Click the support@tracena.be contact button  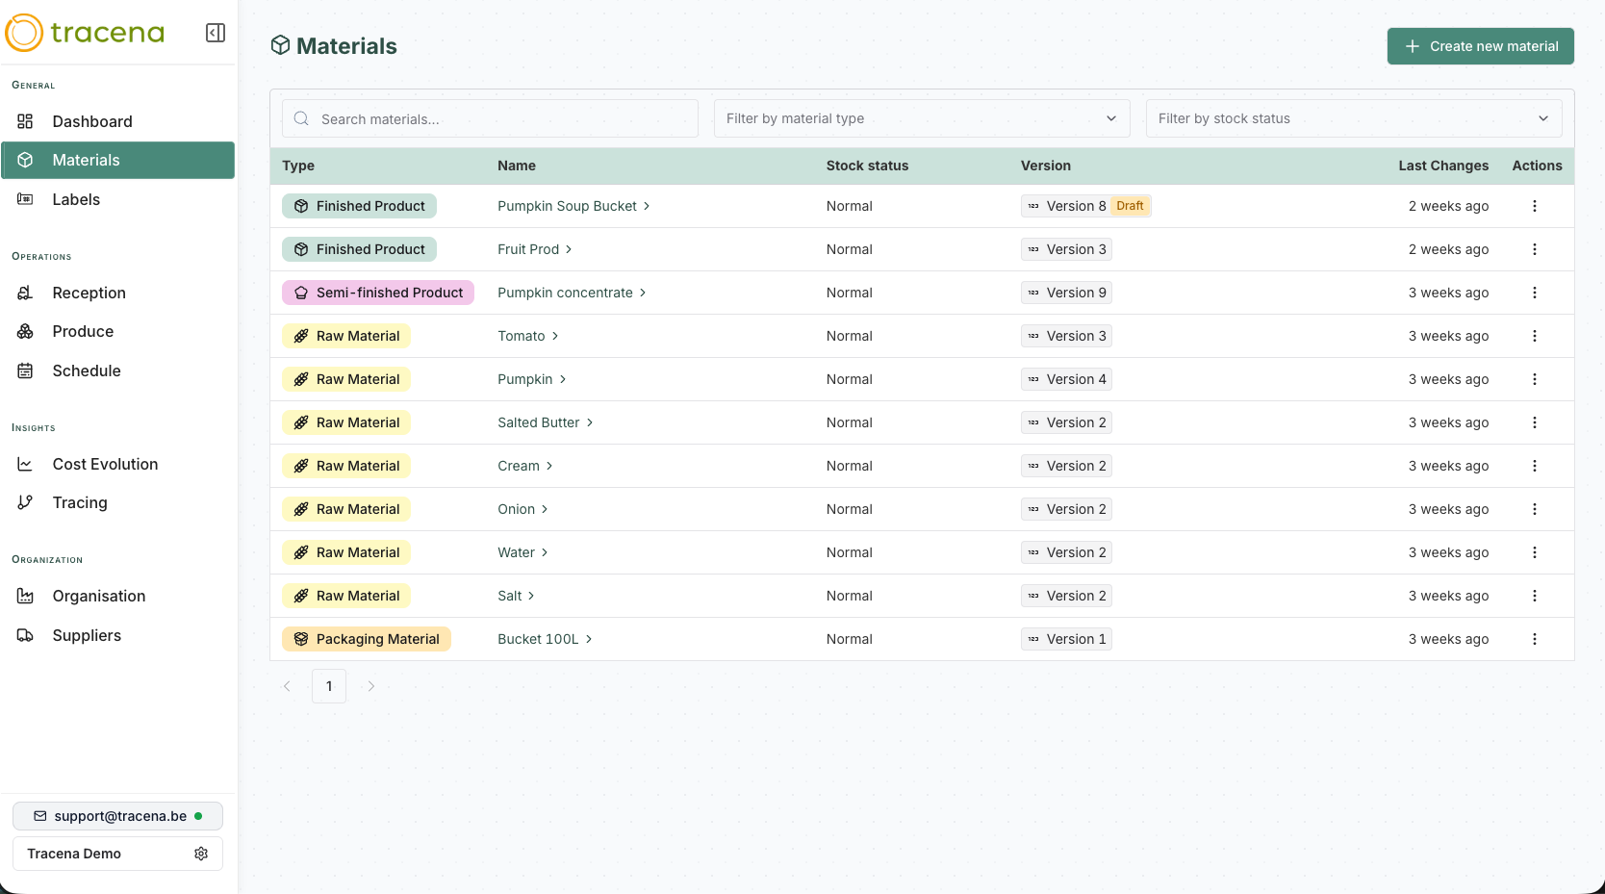[117, 816]
